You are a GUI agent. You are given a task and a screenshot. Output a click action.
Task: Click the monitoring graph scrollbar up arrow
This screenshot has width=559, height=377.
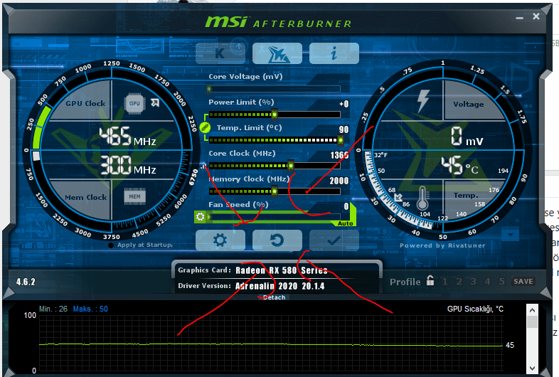coord(532,310)
